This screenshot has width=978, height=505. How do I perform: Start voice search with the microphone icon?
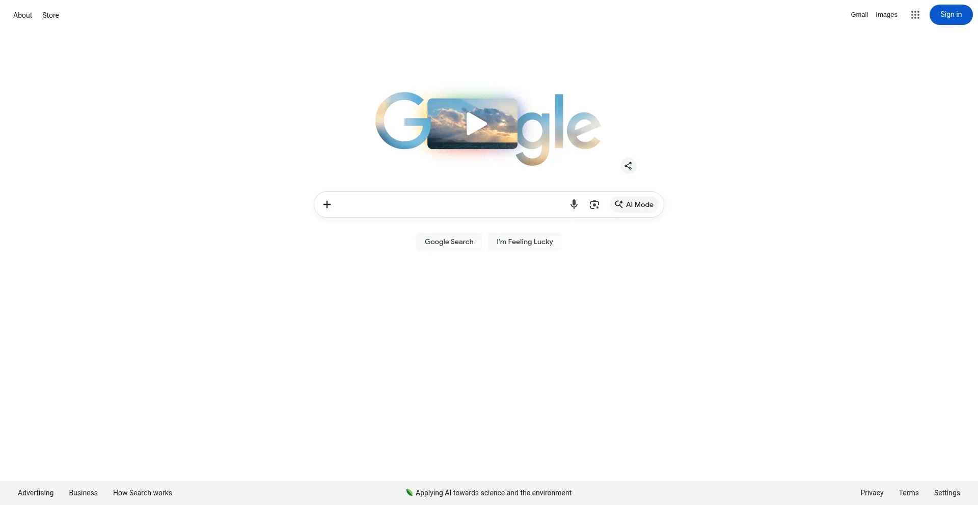coord(574,204)
